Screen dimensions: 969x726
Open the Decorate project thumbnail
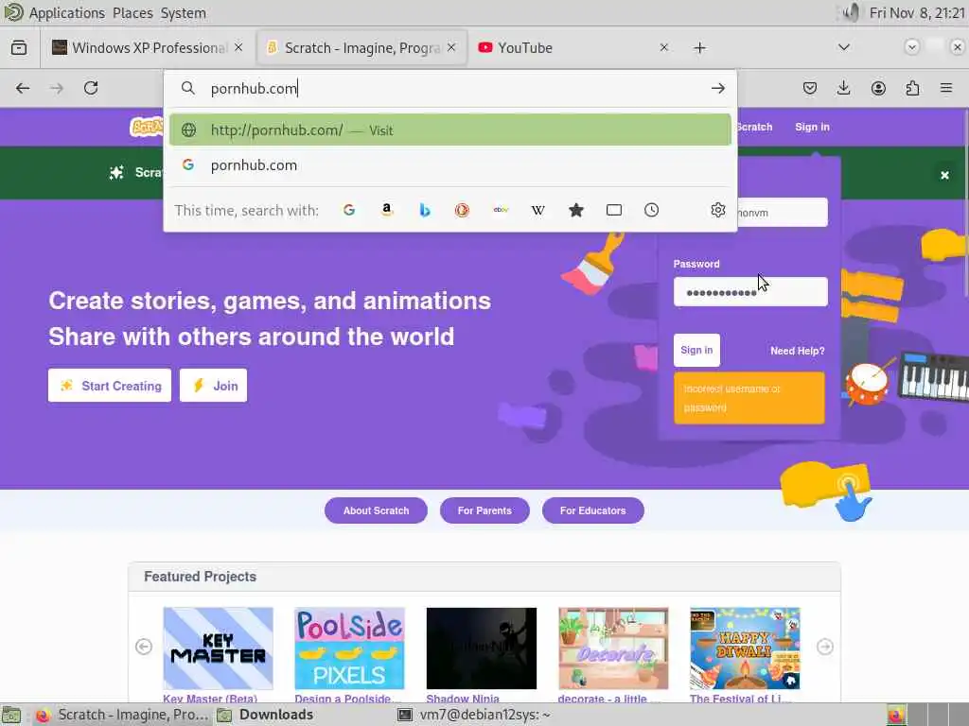click(x=613, y=648)
